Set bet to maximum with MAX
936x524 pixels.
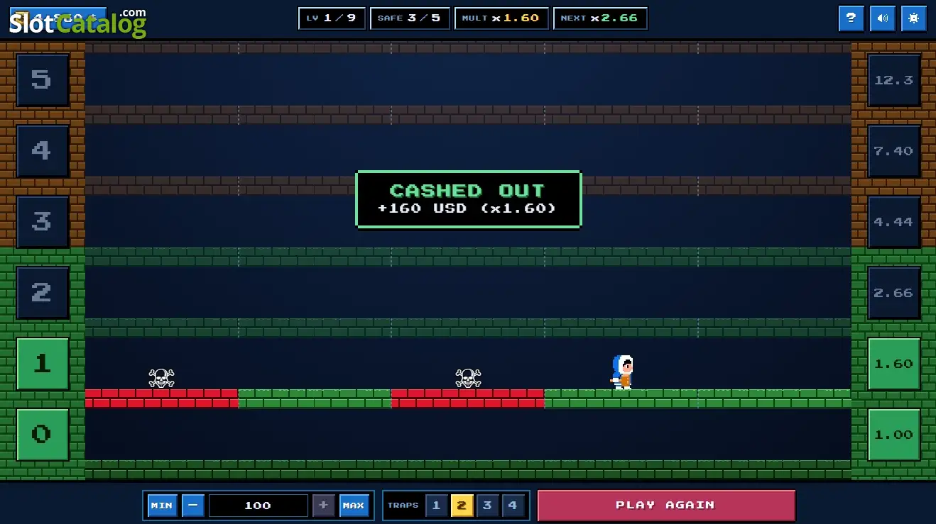coord(354,506)
